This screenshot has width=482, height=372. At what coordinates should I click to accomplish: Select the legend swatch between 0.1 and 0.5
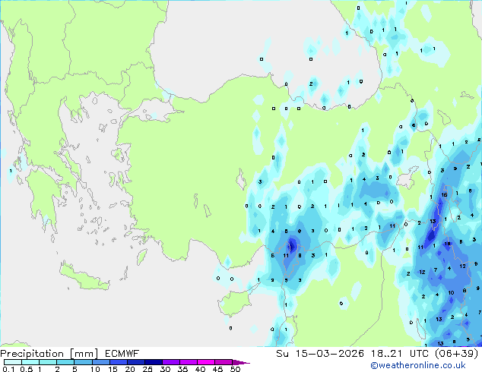pos(13,362)
